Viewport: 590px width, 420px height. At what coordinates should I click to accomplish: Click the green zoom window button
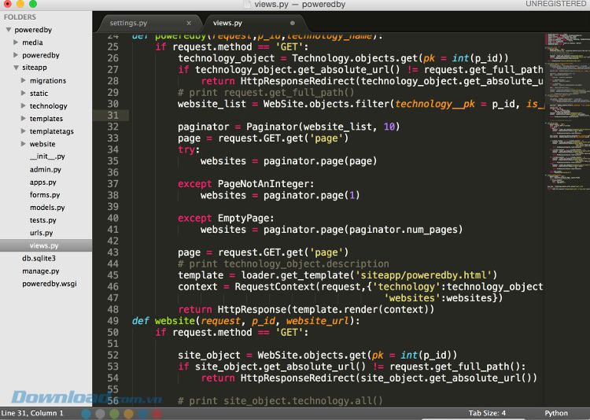[34, 5]
